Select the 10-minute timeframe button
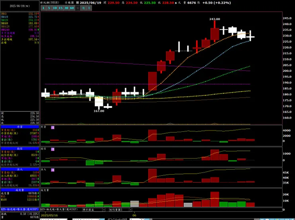This screenshot has height=220, width=295. pos(55,8)
